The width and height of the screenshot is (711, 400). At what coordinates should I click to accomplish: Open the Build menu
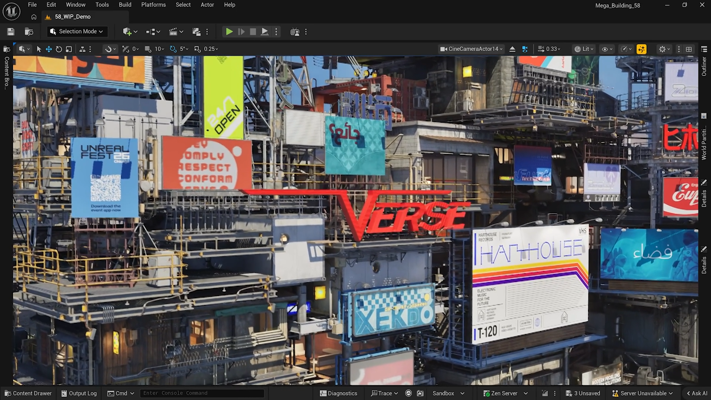pos(125,5)
